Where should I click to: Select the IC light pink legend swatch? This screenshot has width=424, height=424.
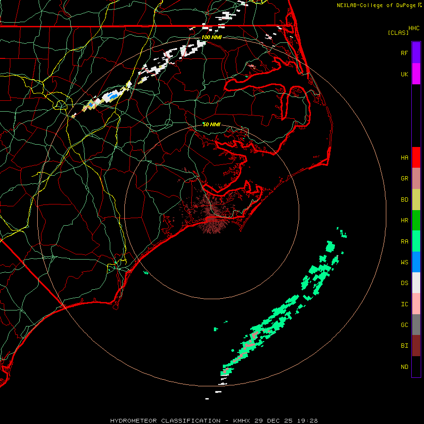pos(416,304)
